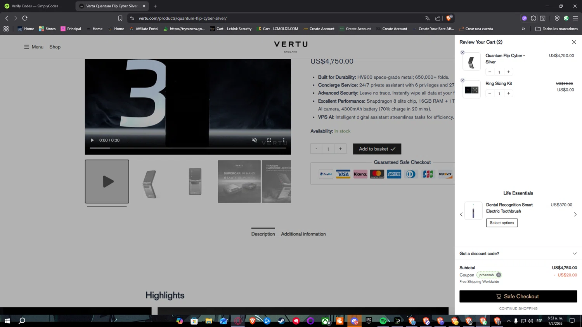Select the video play thumbnail
This screenshot has height=327, width=582.
(107, 181)
